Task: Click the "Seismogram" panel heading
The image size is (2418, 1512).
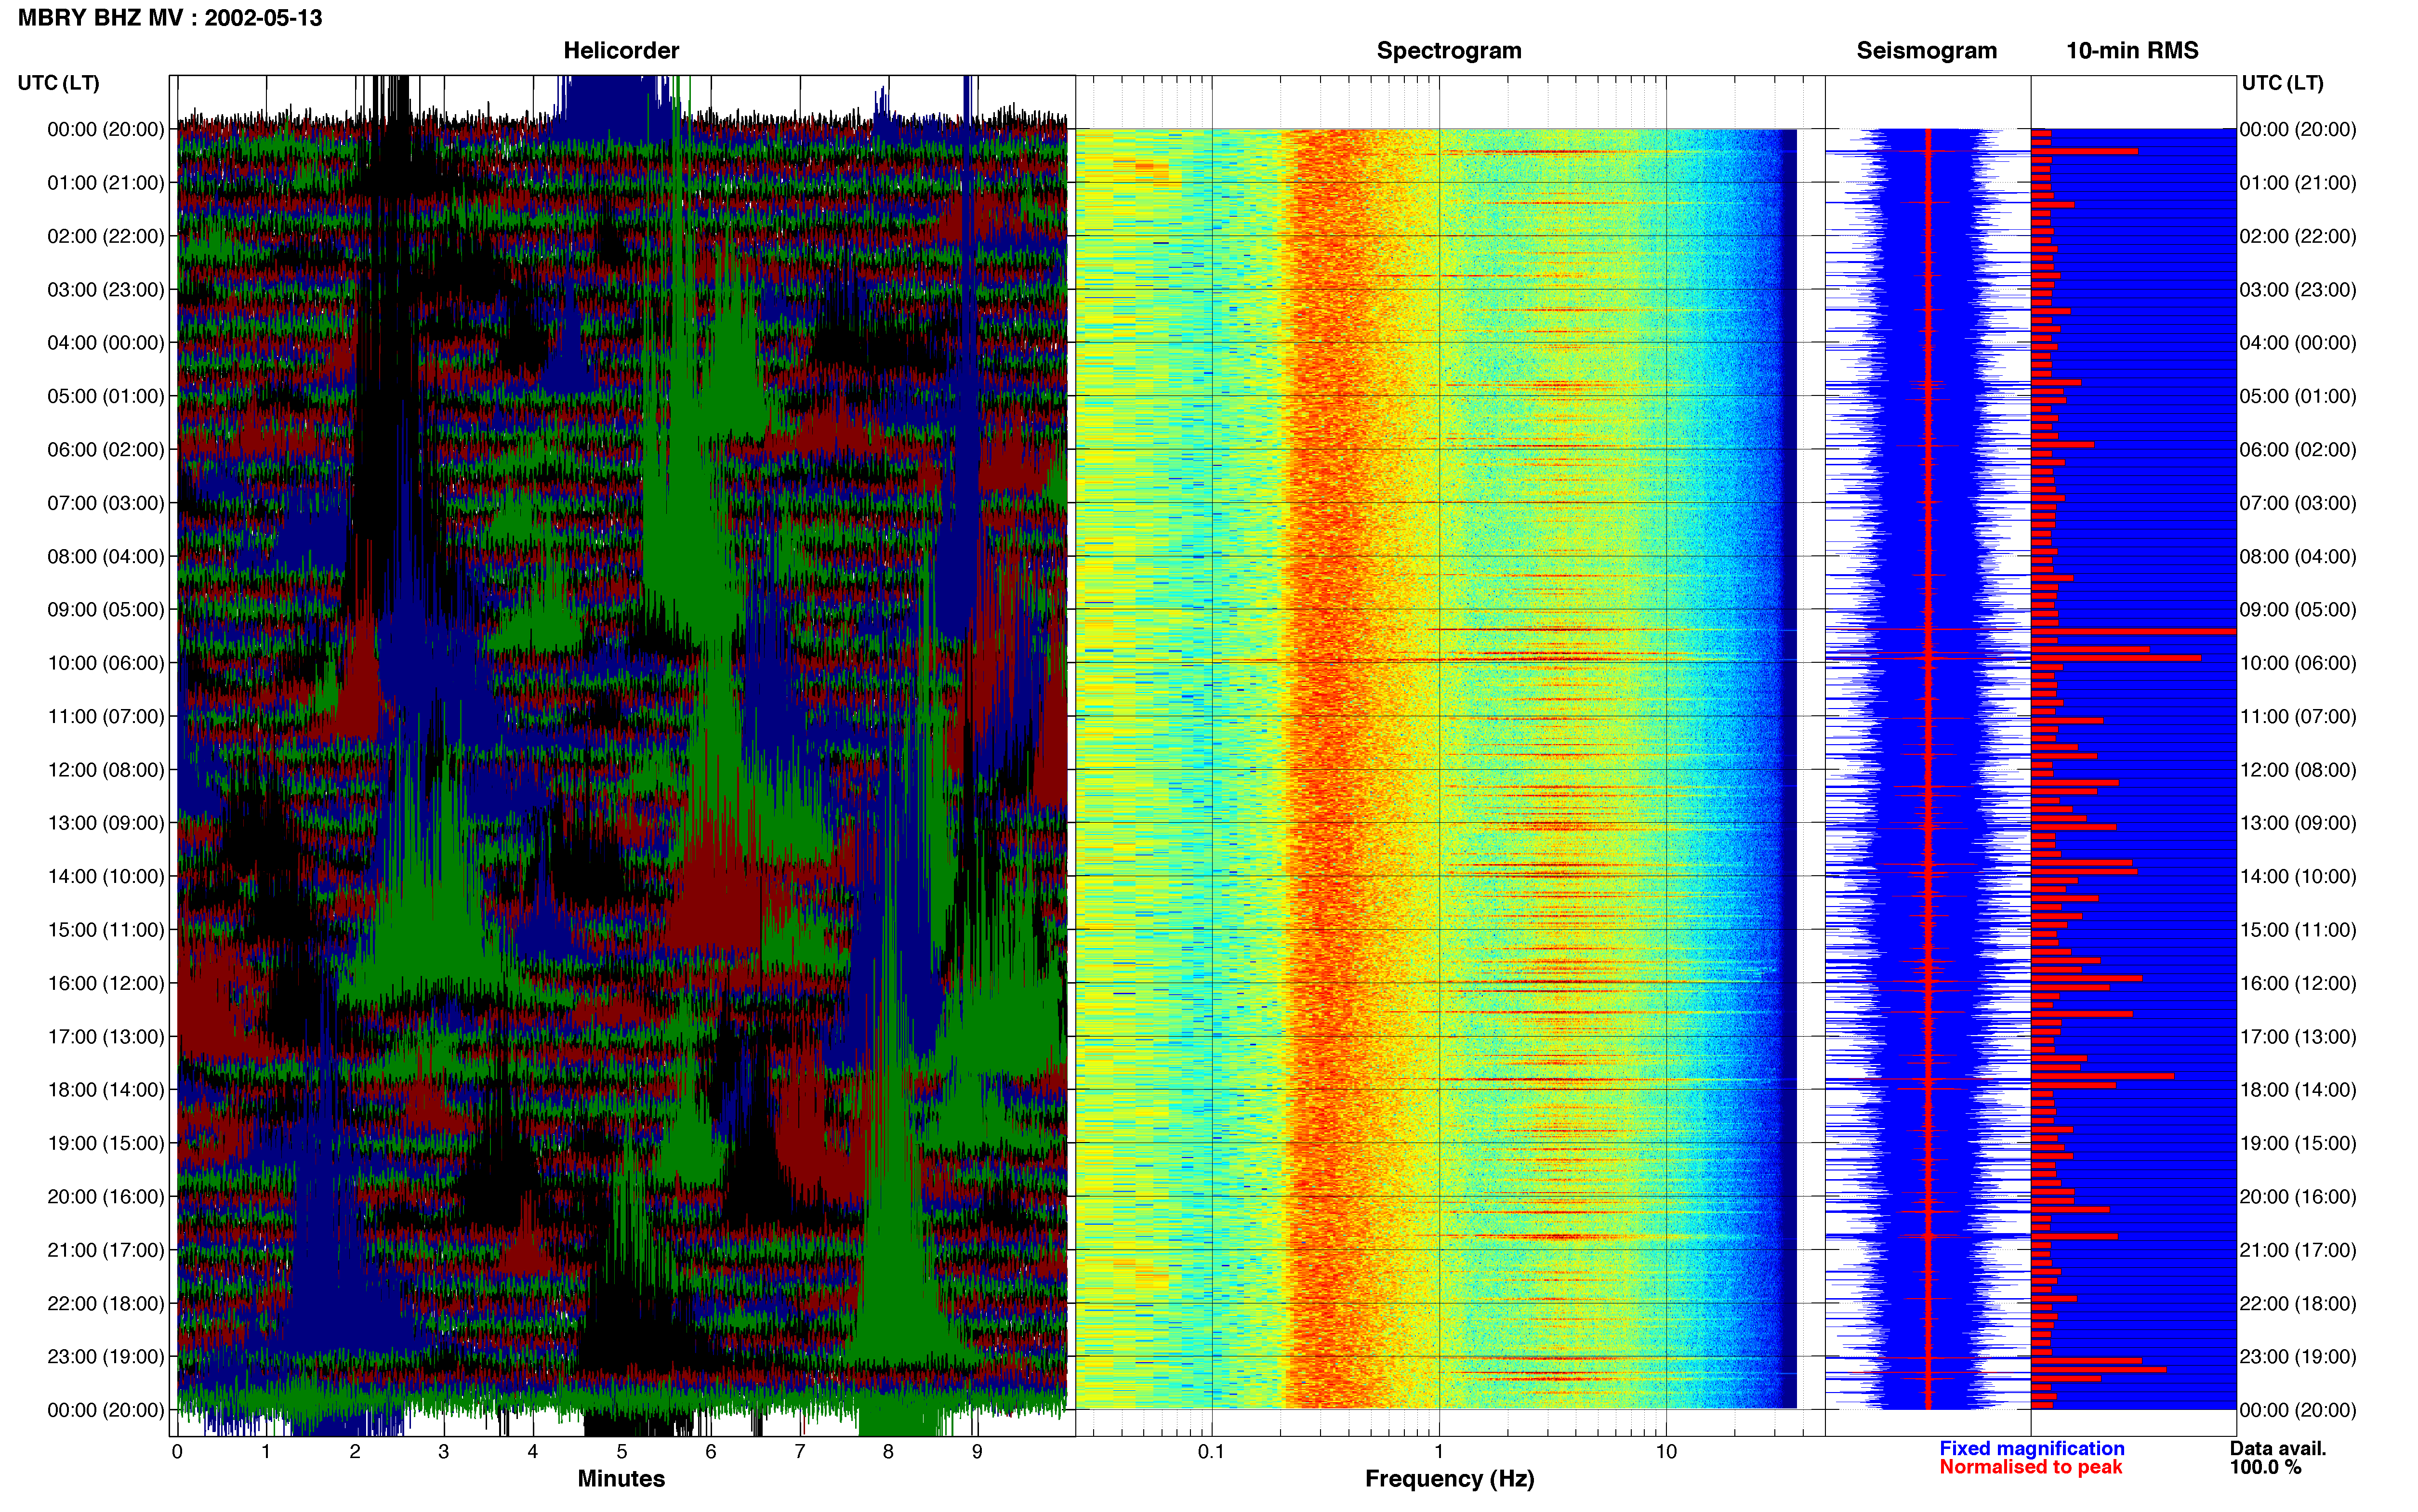Action: click(x=1926, y=51)
